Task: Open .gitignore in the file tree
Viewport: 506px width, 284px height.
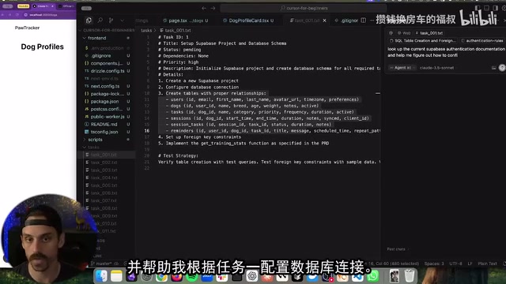Action: click(100, 56)
